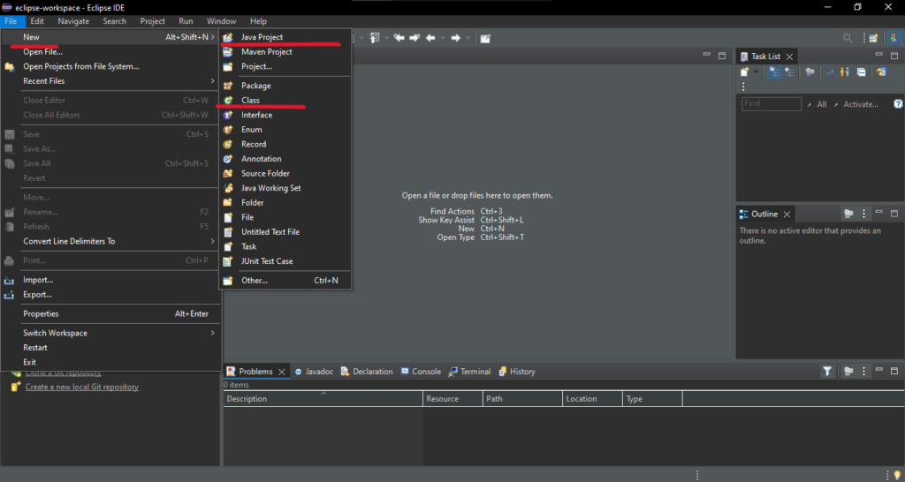Select Java Working Set menu entry
This screenshot has height=482, width=905.
(x=285, y=188)
